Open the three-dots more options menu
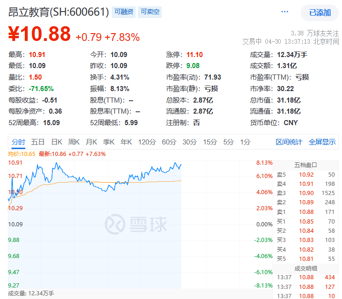The width and height of the screenshot is (342, 299). (x=285, y=12)
